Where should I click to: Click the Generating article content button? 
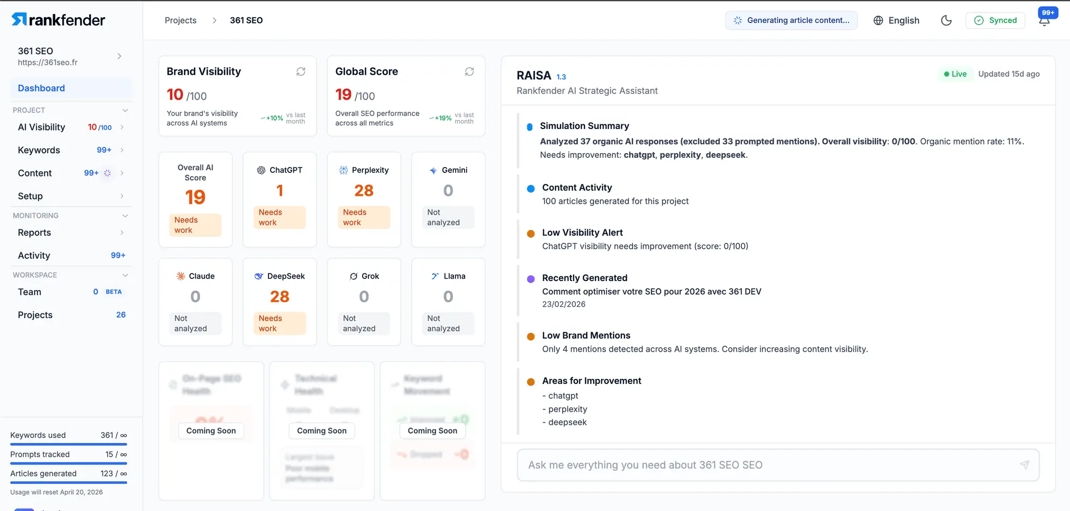792,20
